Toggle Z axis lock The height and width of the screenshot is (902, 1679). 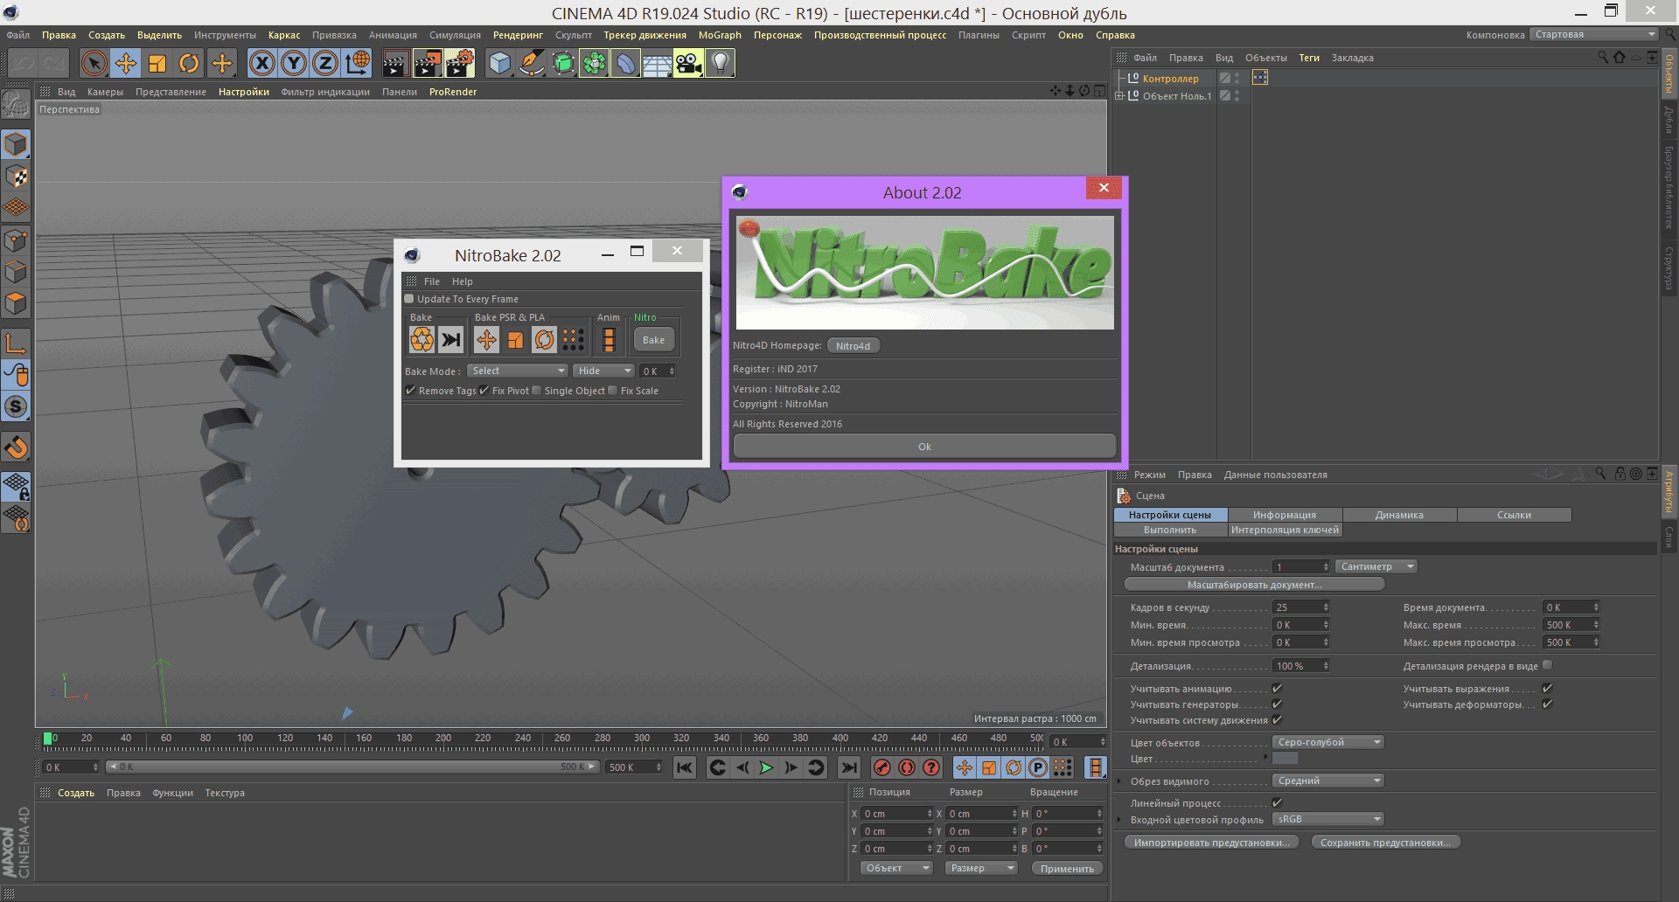pos(325,63)
